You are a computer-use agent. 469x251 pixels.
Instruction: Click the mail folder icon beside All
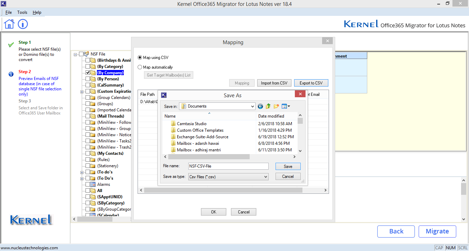coord(93,191)
